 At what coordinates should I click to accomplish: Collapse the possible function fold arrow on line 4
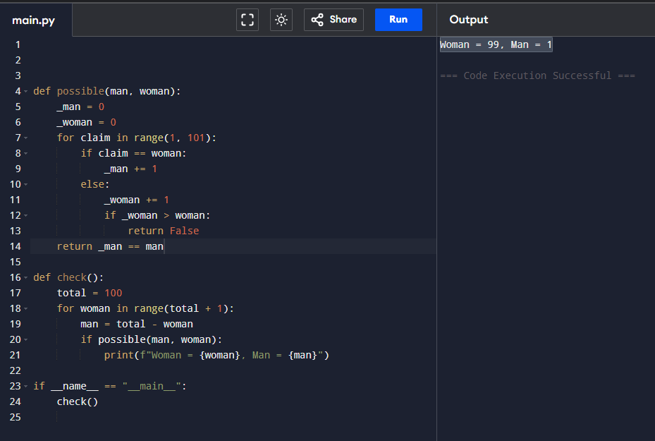coord(26,91)
